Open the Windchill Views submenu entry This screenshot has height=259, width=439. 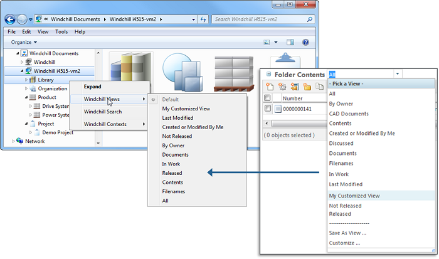coord(109,99)
